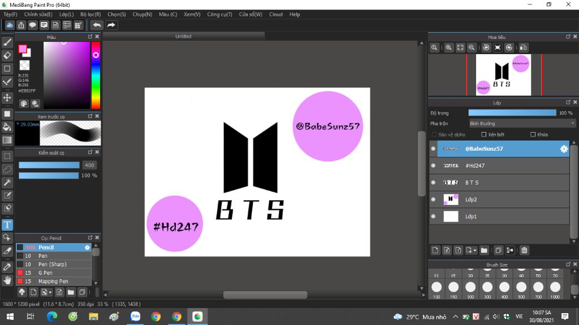Zoom out on the navigator preview

(472, 47)
